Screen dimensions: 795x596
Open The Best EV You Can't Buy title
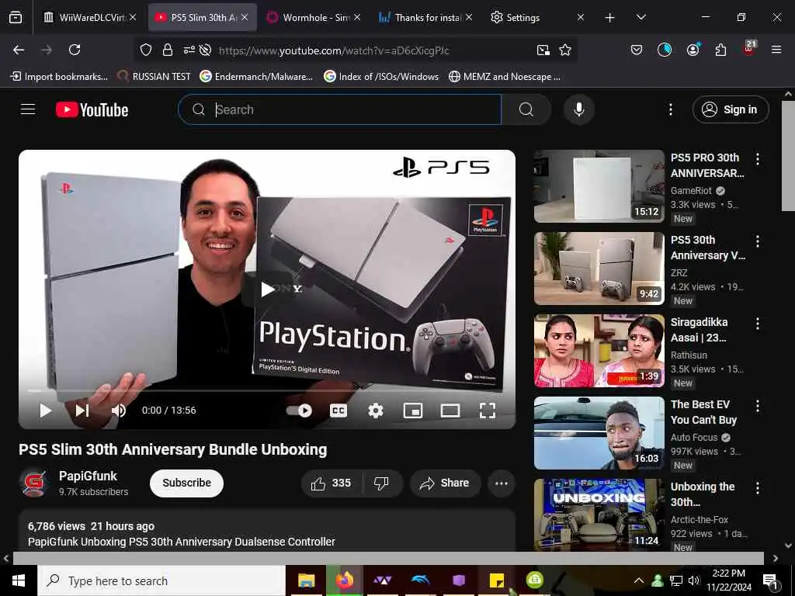pyautogui.click(x=703, y=412)
